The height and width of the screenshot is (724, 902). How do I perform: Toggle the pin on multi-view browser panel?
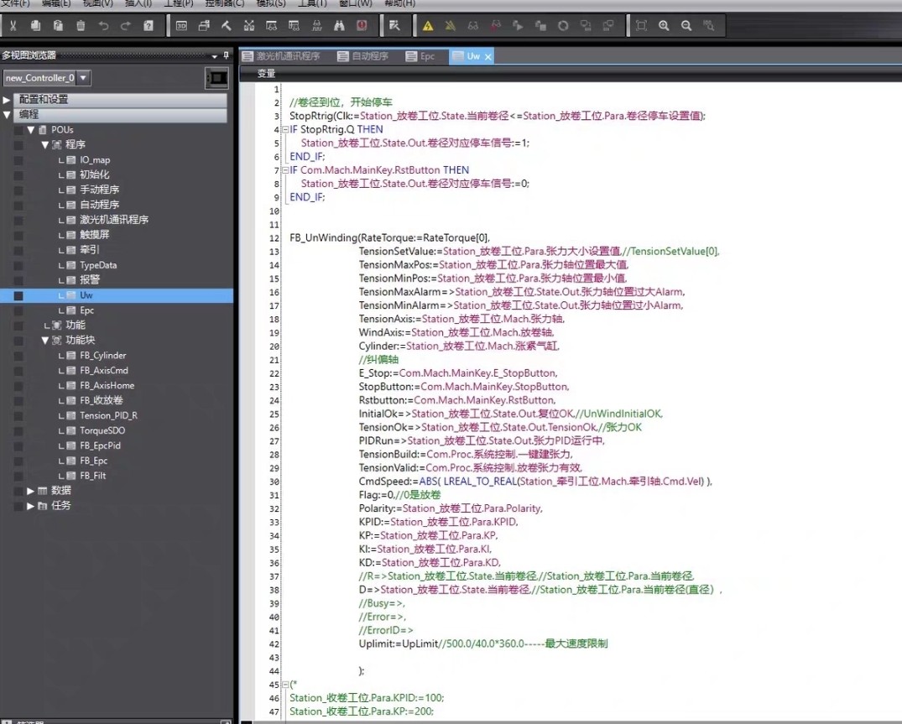click(227, 55)
